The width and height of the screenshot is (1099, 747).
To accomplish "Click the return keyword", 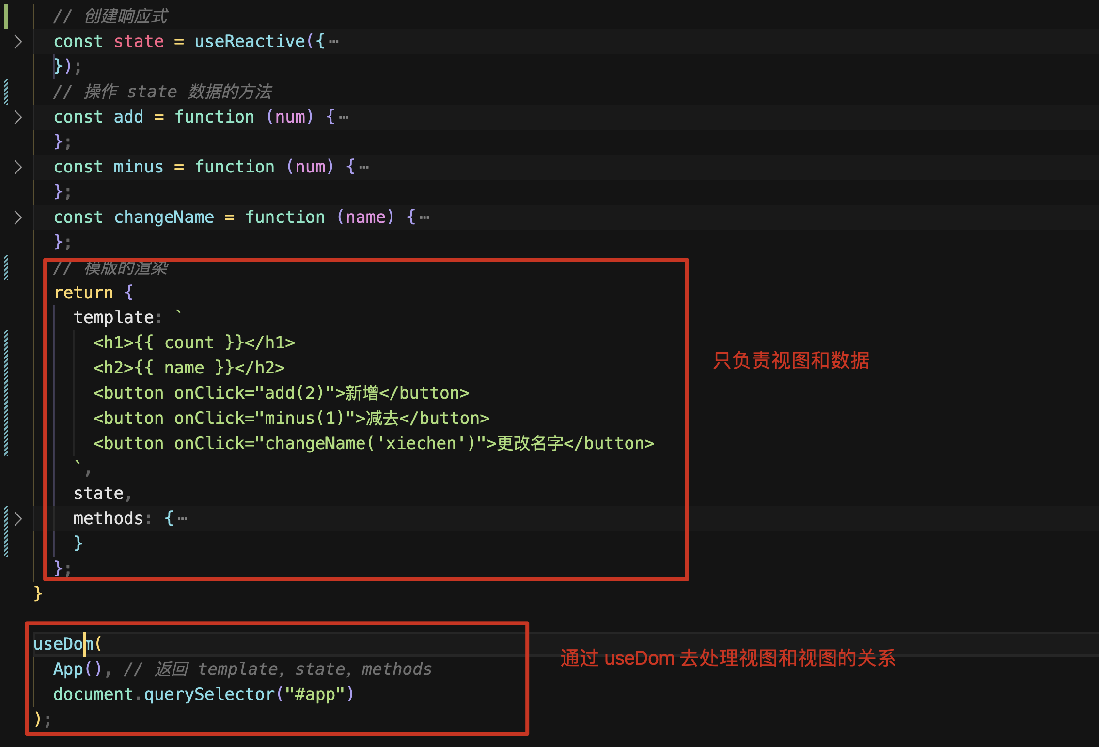I will click(x=83, y=293).
